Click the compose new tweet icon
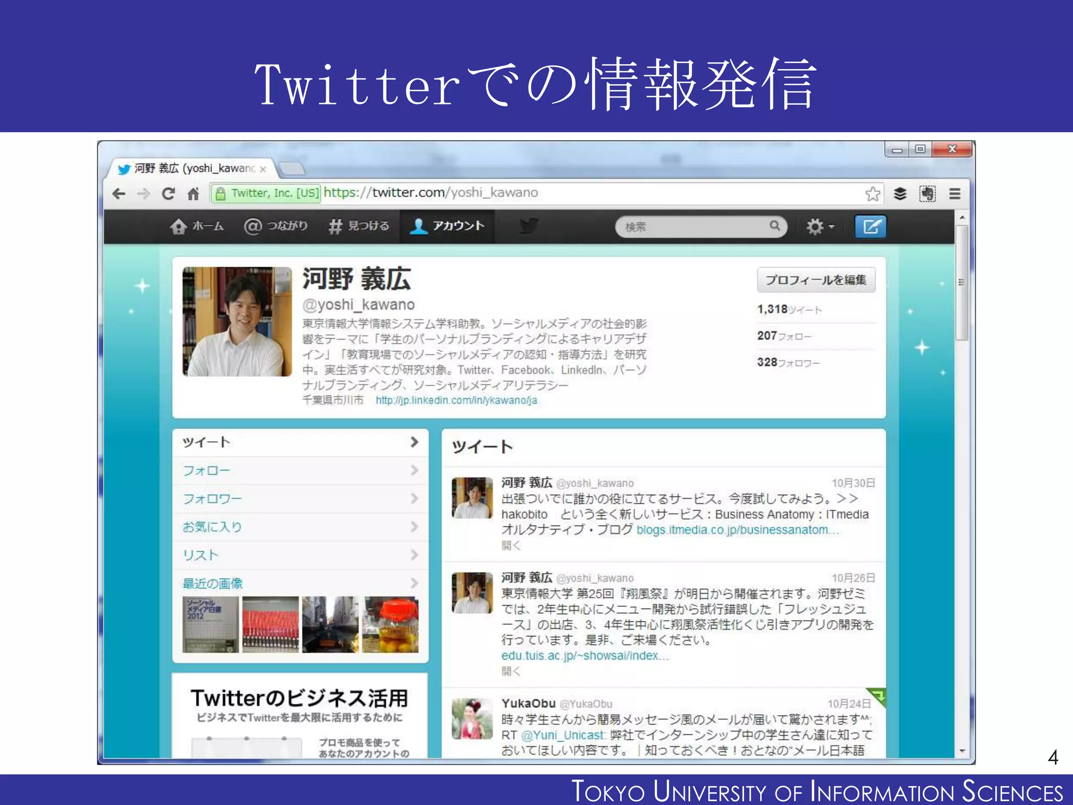Screen dimensions: 1073x805 click(x=870, y=226)
